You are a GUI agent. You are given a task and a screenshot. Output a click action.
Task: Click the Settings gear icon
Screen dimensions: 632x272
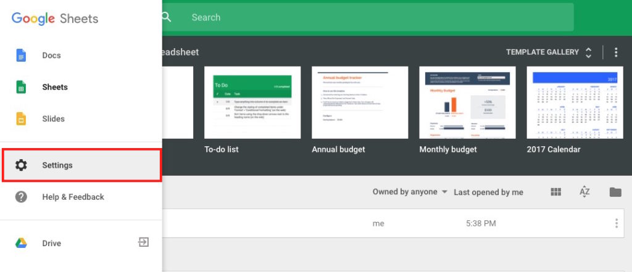[x=21, y=165]
